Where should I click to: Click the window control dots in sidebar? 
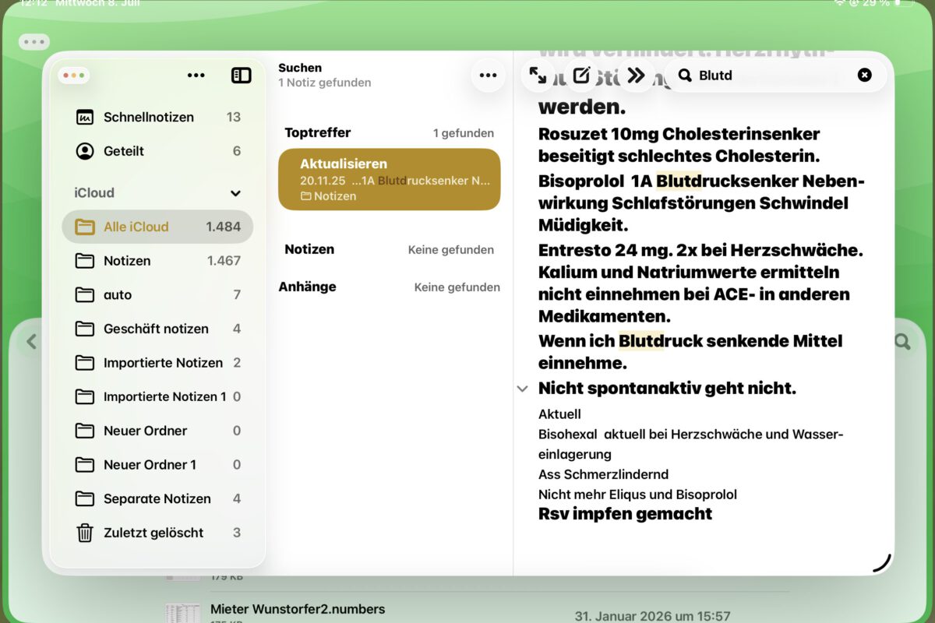[x=73, y=76]
